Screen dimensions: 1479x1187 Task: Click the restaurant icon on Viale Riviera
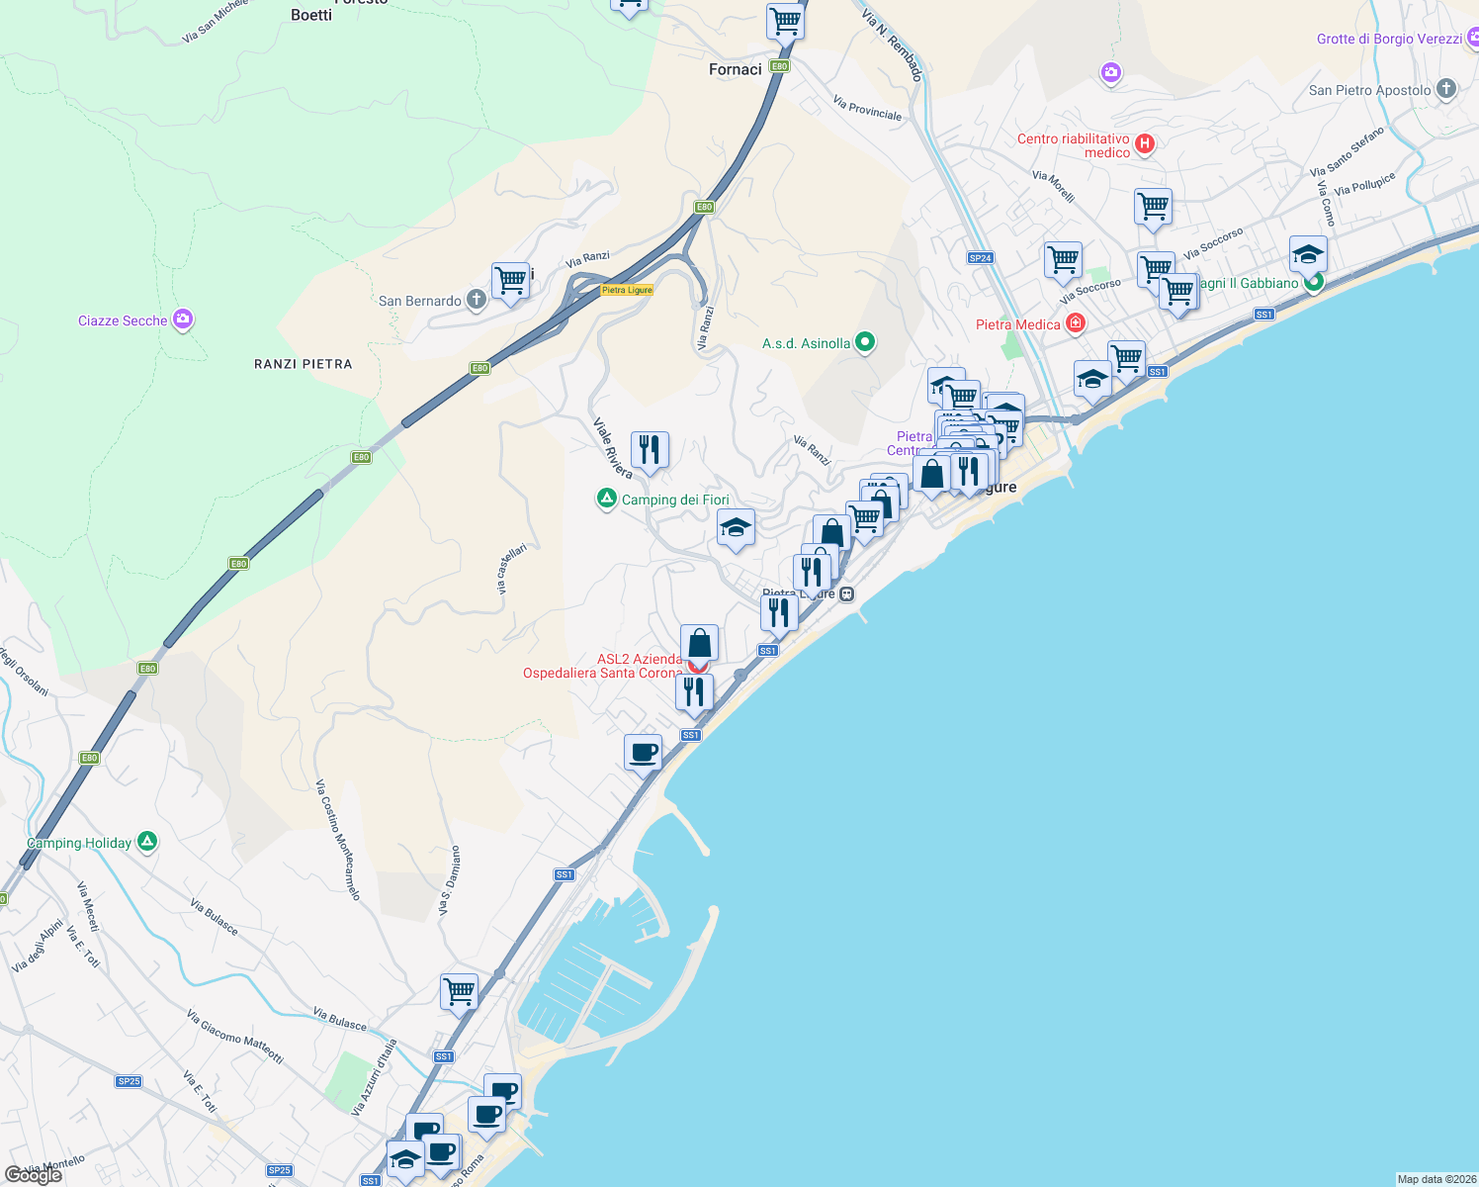coord(651,450)
